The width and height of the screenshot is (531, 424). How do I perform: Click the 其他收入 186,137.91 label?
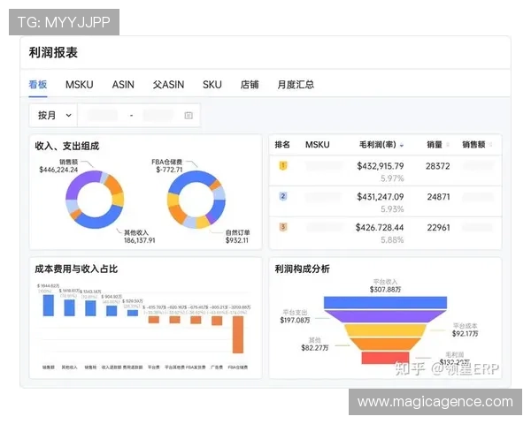(x=139, y=237)
